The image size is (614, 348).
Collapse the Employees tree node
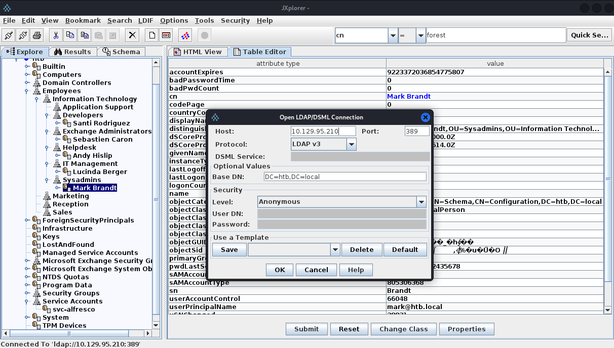click(x=27, y=91)
